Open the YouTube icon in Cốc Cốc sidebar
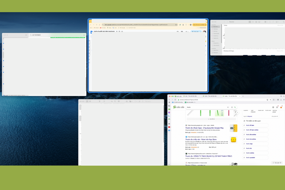 (x=169, y=127)
